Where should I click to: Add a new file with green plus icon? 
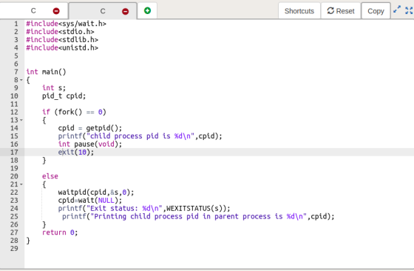(147, 10)
